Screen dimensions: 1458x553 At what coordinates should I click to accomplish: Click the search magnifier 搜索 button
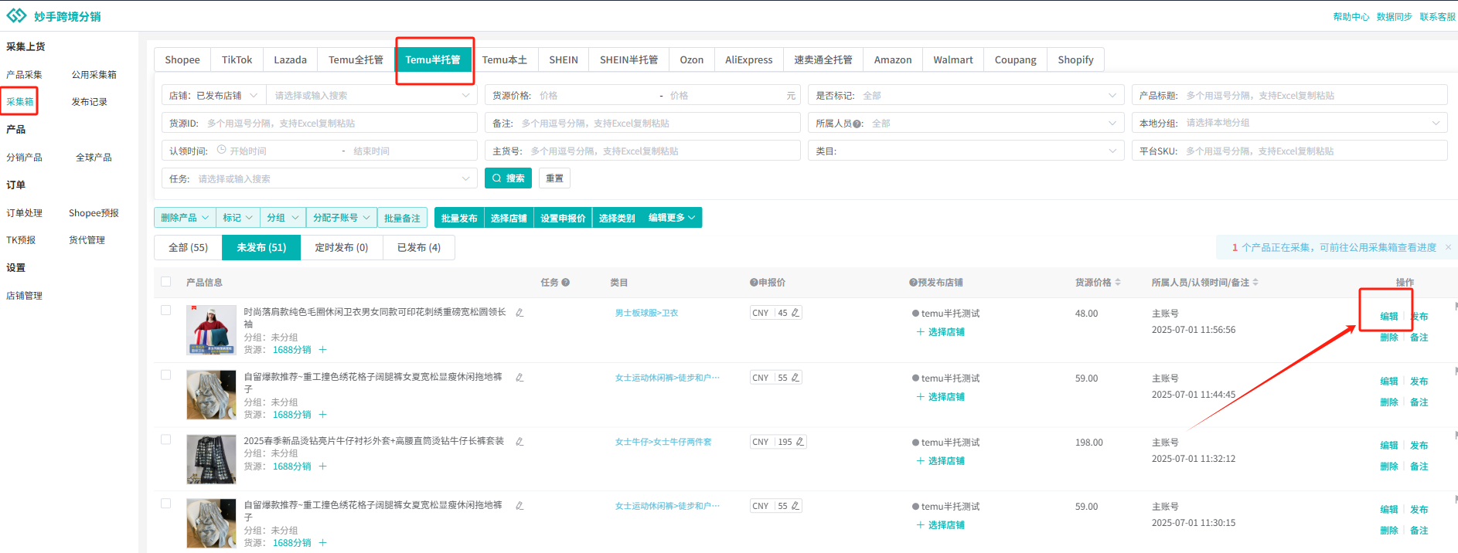(x=508, y=178)
